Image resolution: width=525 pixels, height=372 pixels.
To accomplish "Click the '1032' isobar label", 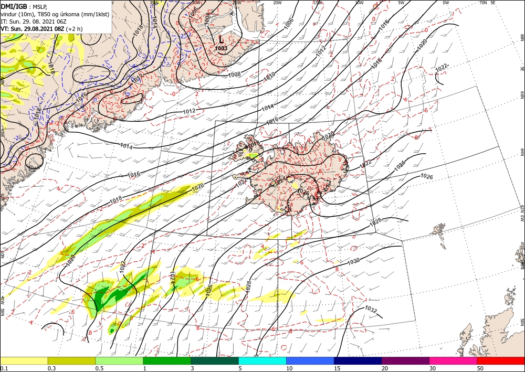I will 371,310.
